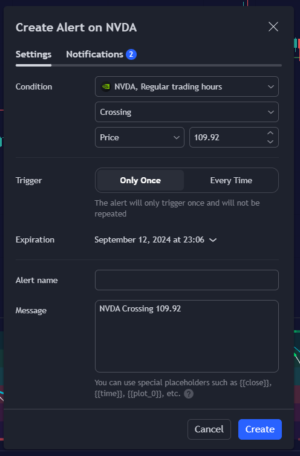The width and height of the screenshot is (300, 456).
Task: Expand the Expiration date selector
Action: [x=155, y=240]
